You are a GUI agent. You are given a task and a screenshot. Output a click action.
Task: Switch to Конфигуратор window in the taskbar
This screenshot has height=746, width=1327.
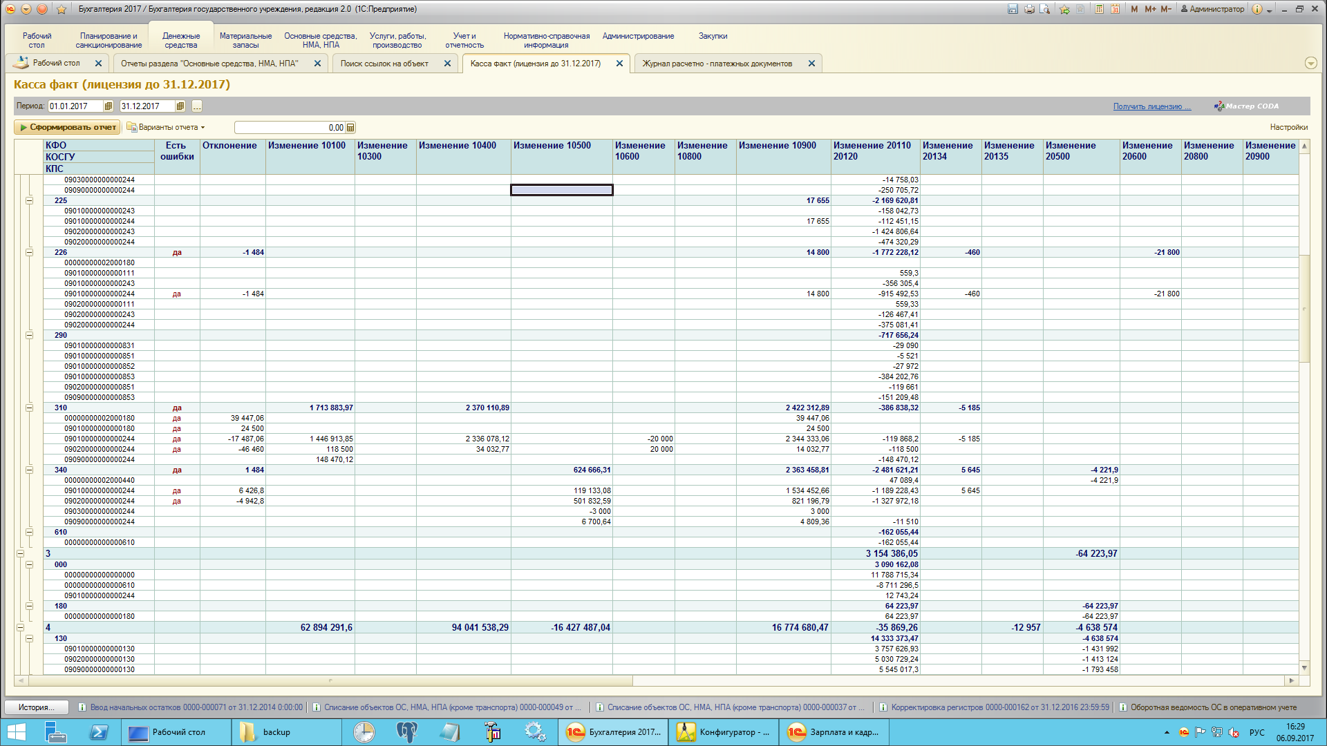point(724,732)
